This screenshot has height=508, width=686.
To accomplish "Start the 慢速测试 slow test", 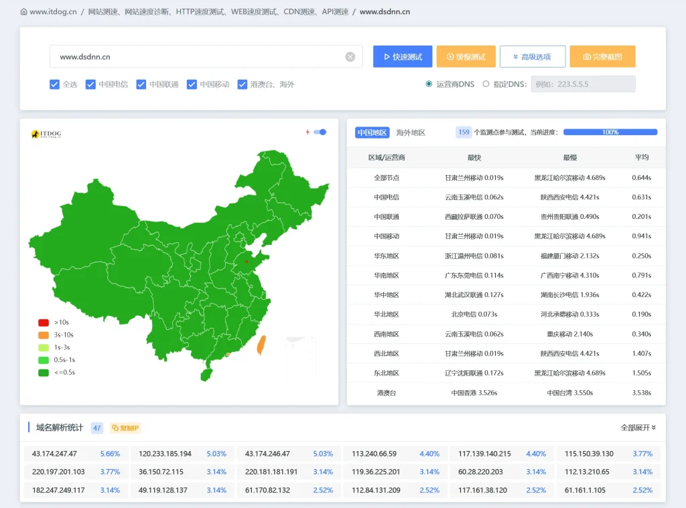I will (466, 57).
